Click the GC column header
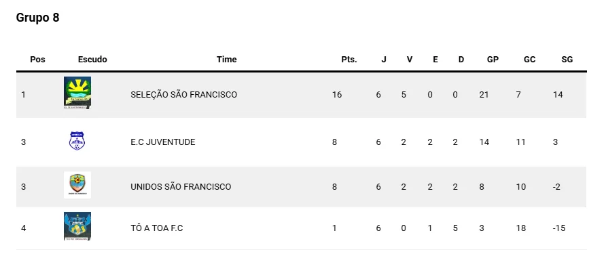Image resolution: width=606 pixels, height=271 pixels. (529, 60)
